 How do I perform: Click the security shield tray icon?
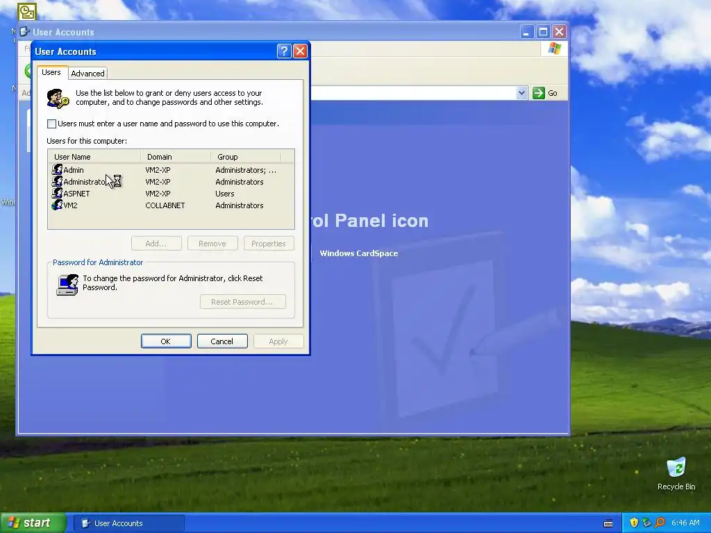(634, 523)
